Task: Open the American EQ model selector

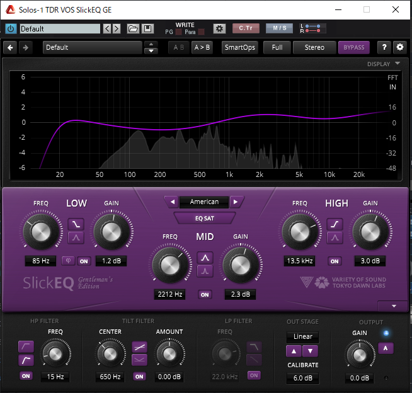Action: click(204, 202)
